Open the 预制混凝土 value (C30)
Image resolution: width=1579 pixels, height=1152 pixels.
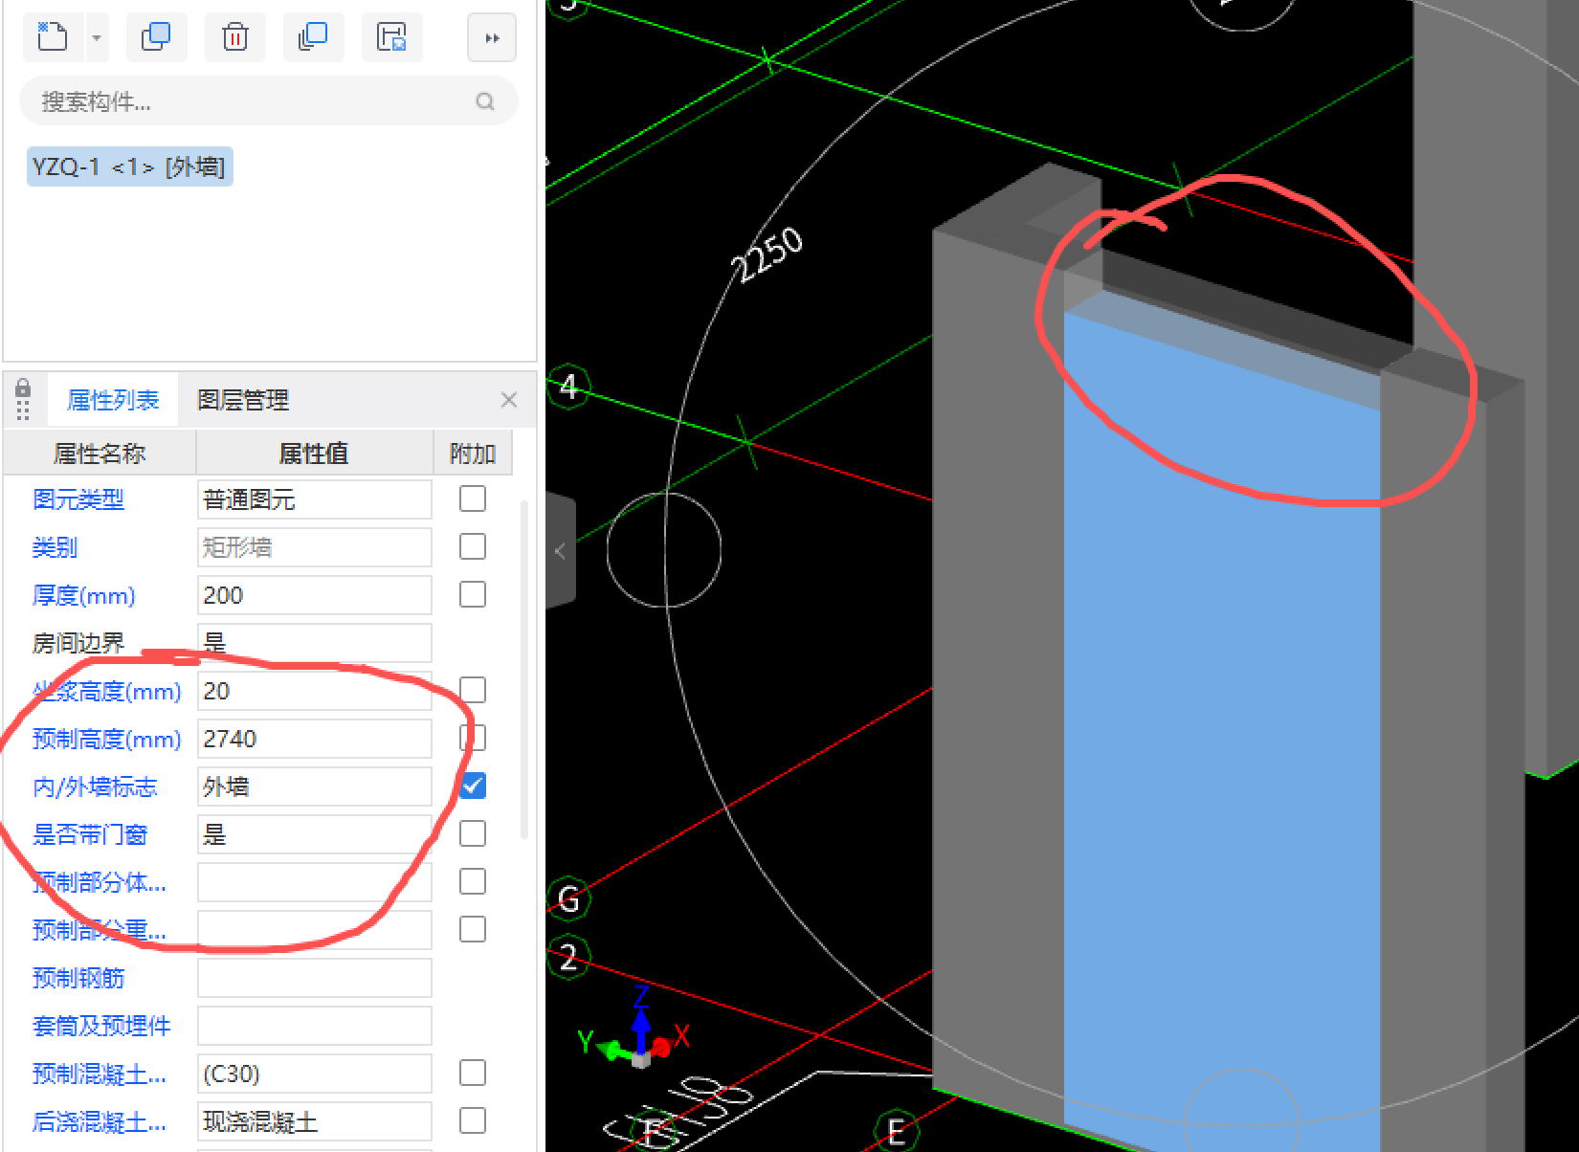[x=315, y=1074]
